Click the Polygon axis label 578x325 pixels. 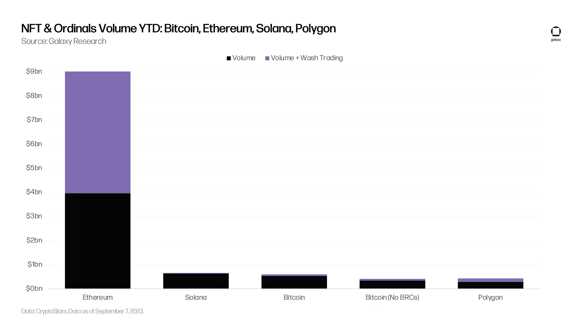click(x=490, y=297)
